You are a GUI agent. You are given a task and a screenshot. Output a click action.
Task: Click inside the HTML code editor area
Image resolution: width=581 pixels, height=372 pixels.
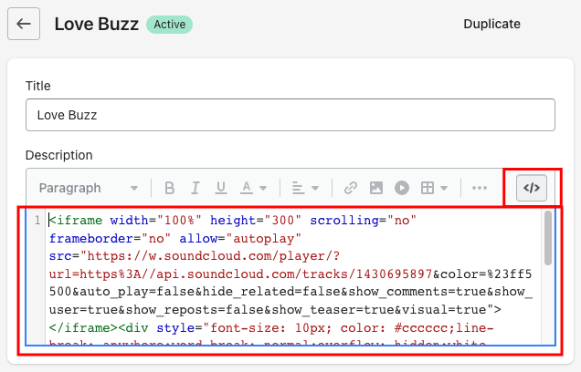coord(292,277)
